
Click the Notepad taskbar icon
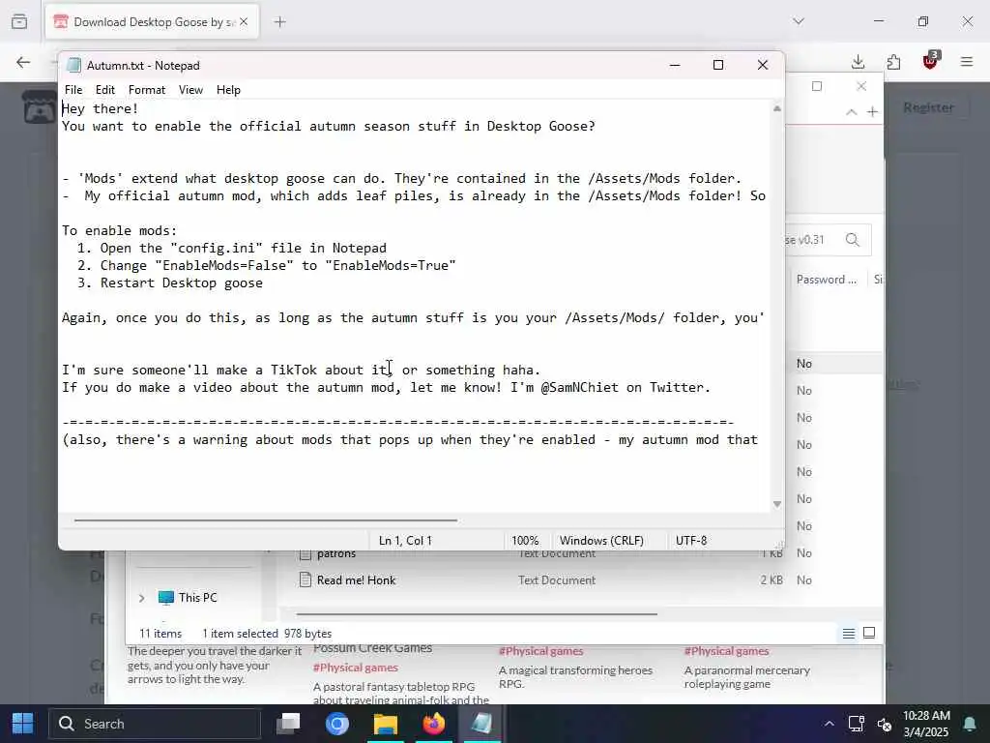pyautogui.click(x=481, y=724)
